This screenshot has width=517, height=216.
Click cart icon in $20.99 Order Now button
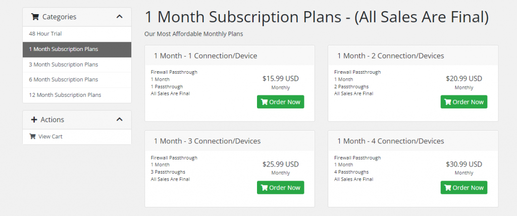(x=447, y=102)
